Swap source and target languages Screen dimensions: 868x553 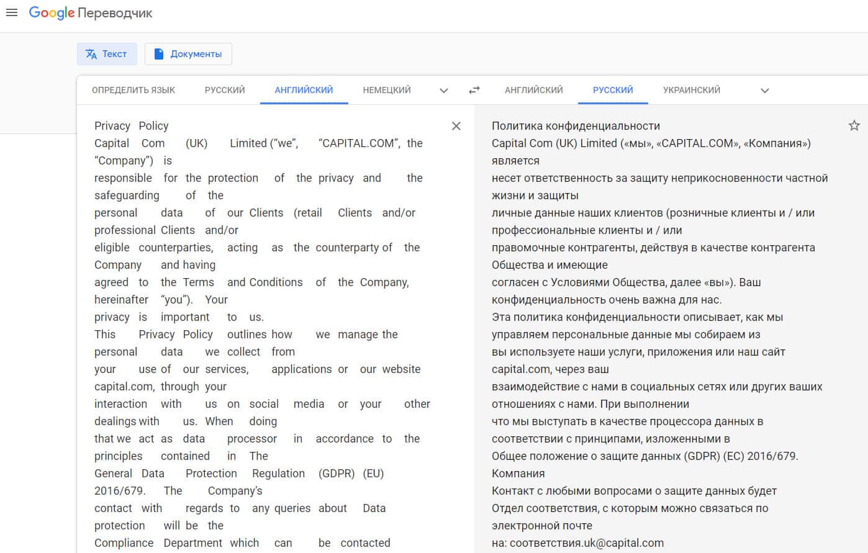point(474,90)
